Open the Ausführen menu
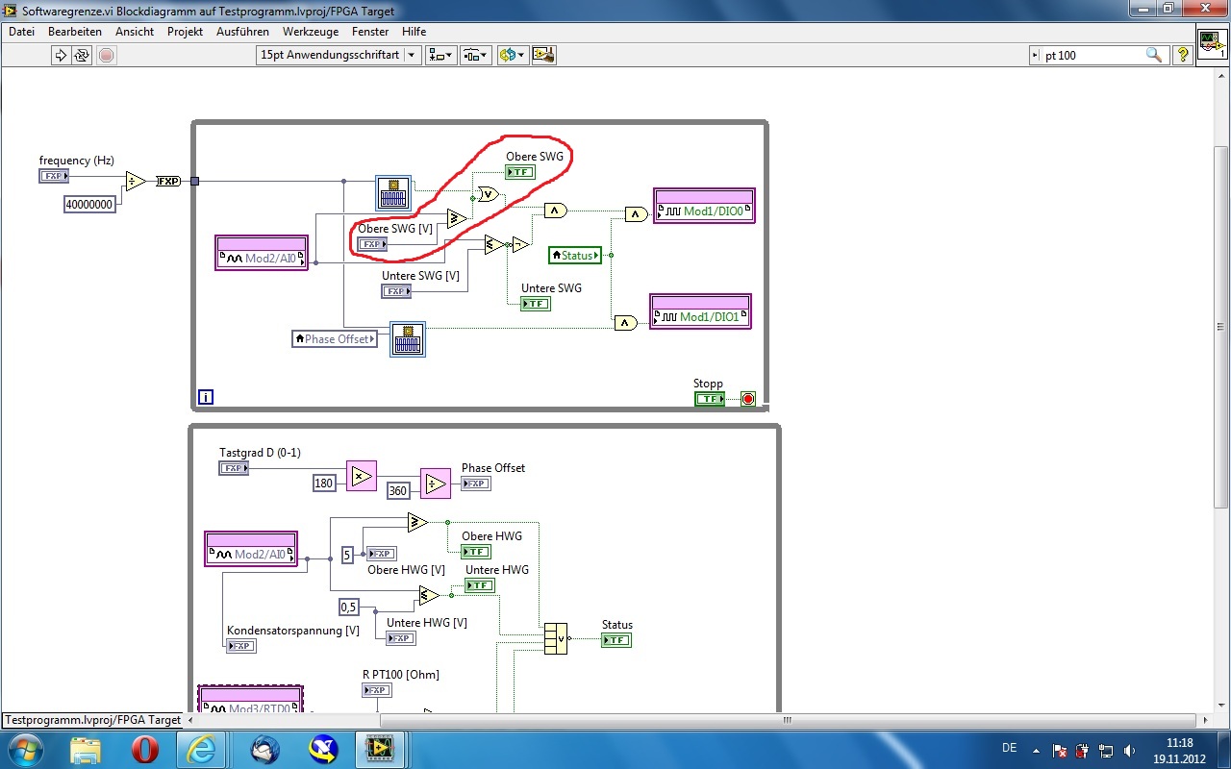 (x=242, y=32)
